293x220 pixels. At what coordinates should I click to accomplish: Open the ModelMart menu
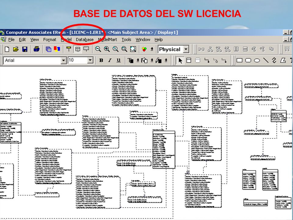point(108,40)
